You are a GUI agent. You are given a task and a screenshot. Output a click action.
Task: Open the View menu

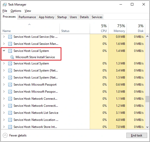point(28,11)
